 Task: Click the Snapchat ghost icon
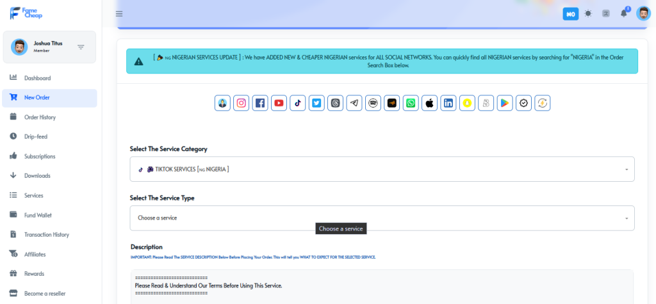click(467, 103)
